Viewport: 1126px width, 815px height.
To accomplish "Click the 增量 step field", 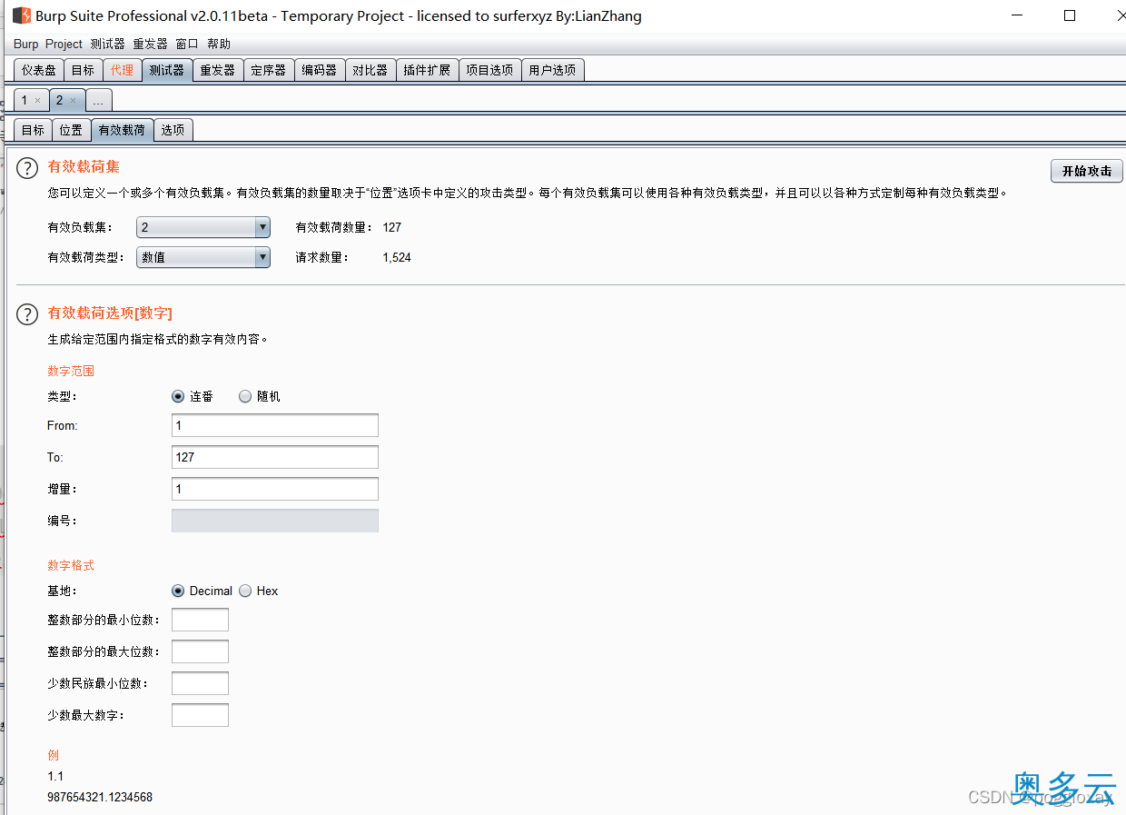I will (275, 489).
